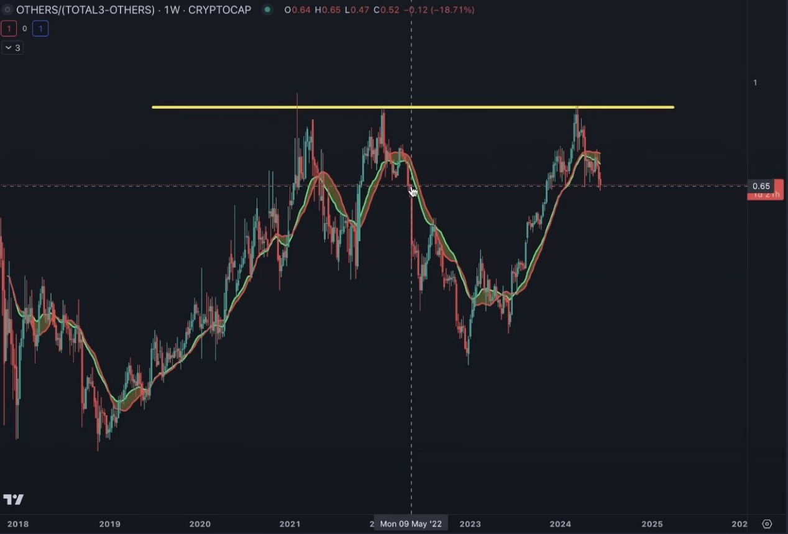Screen dimensions: 788x534
Task: Click the red sell box showing 1
Action: click(x=9, y=29)
